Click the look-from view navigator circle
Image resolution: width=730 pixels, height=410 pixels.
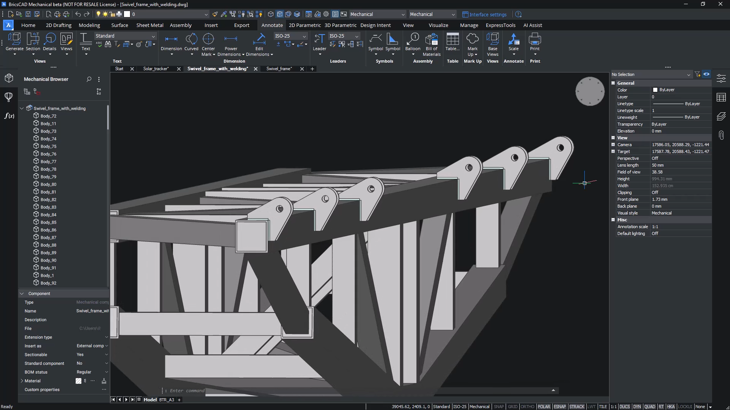(x=590, y=91)
